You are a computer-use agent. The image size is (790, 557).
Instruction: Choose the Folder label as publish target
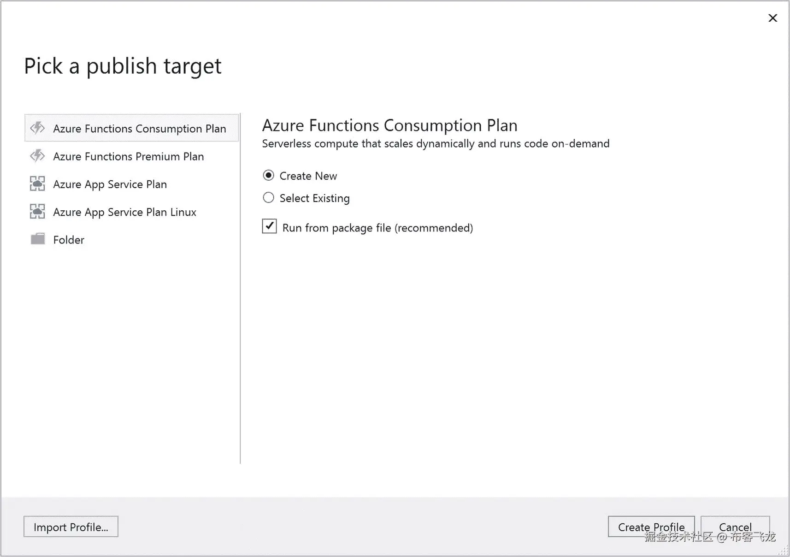tap(69, 240)
